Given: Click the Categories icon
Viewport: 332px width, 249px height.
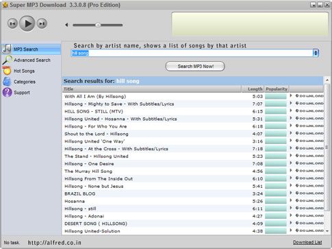Looking at the screenshot, I should (x=7, y=82).
